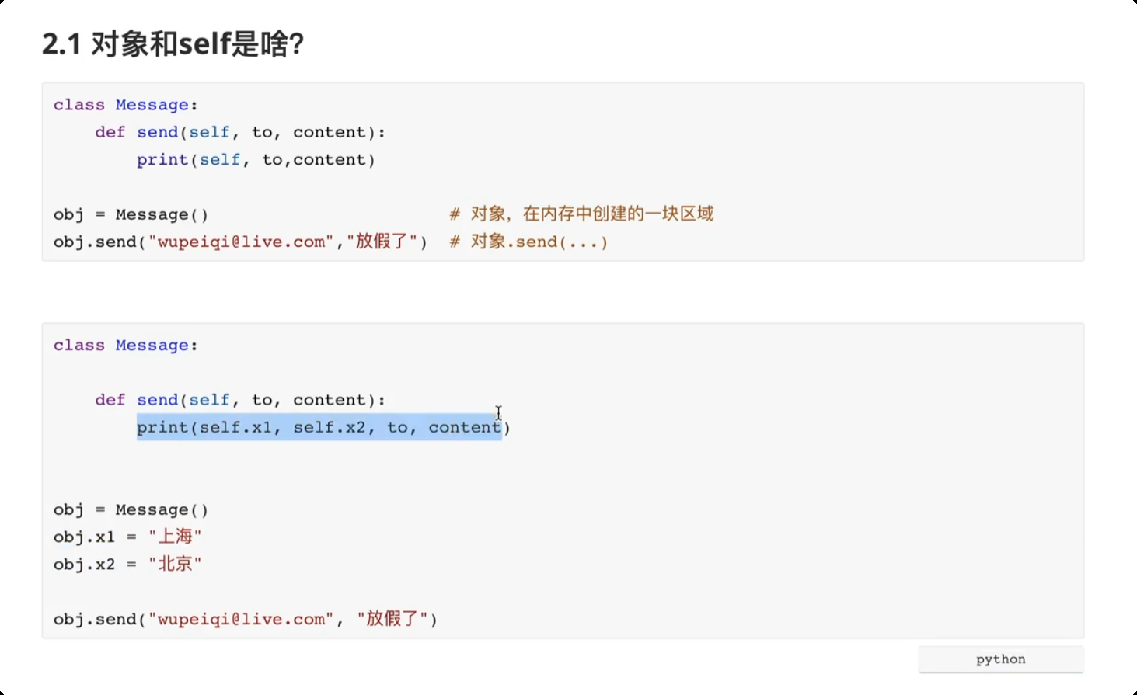
Task: Click the "放假了" string in second code block
Action: point(392,619)
